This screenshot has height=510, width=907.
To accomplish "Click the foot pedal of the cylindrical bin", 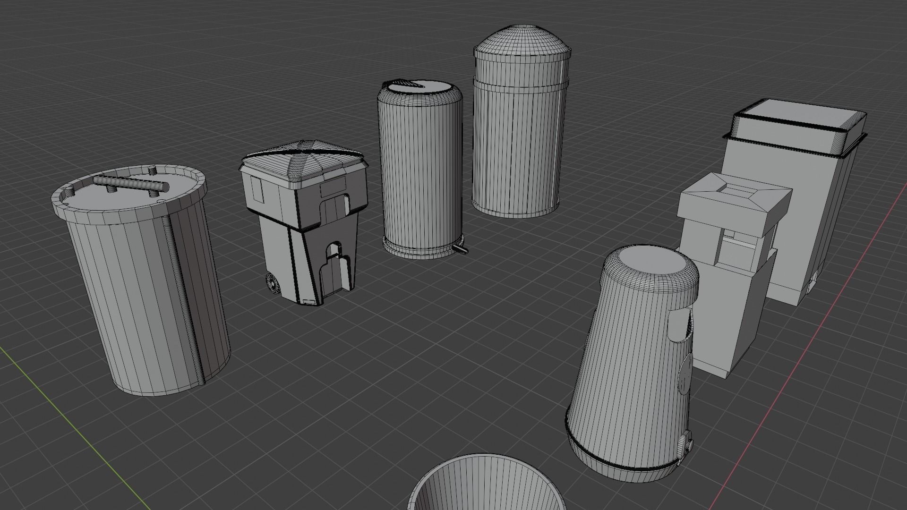I will (x=461, y=249).
